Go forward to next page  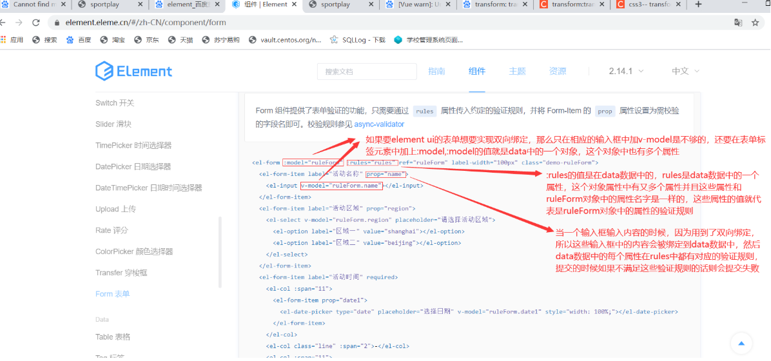point(19,23)
